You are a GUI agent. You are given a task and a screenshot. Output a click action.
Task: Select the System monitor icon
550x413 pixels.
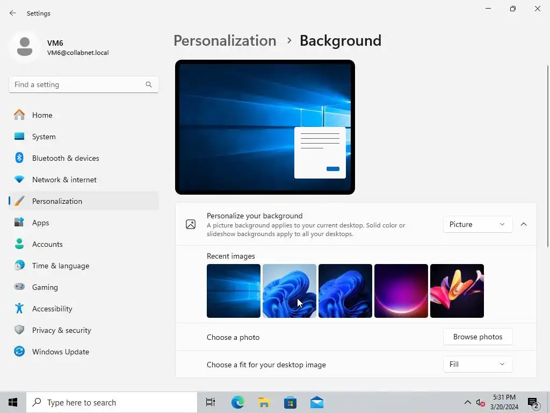[19, 136]
